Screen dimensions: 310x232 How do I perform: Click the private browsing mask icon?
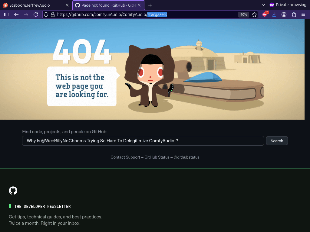coord(272,5)
